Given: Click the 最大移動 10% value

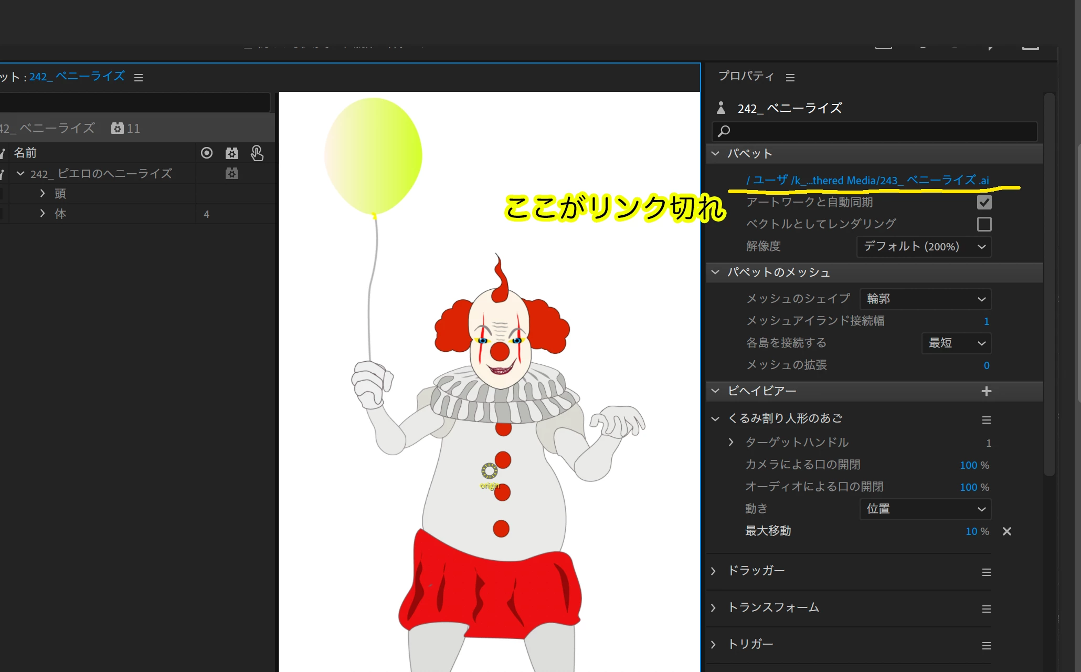Looking at the screenshot, I should 971,531.
